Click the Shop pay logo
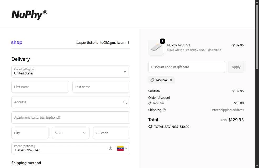Image resolution: width=259 pixels, height=168 pixels. point(17,42)
